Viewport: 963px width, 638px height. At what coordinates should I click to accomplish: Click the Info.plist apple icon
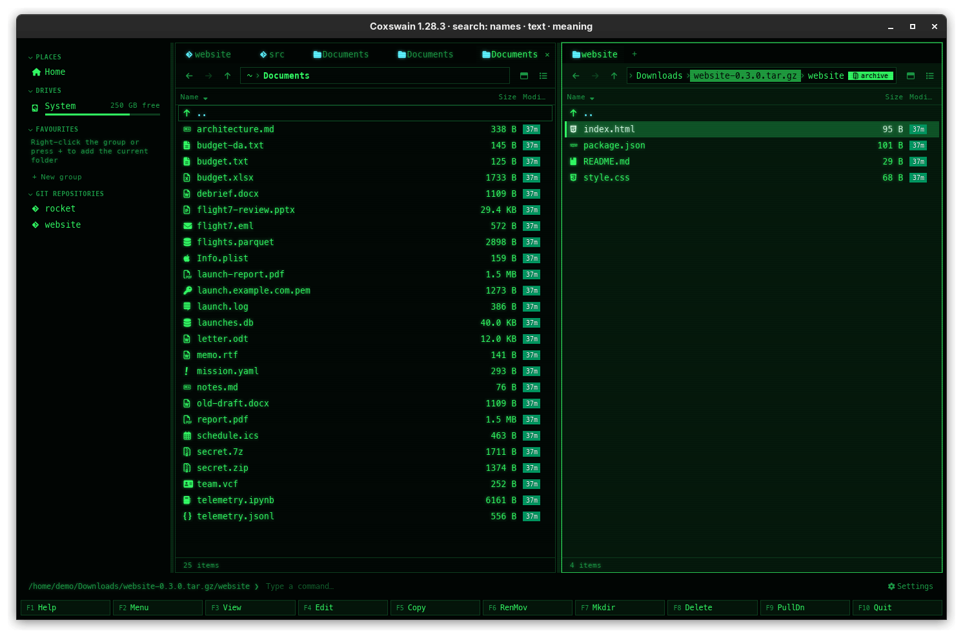tap(187, 258)
